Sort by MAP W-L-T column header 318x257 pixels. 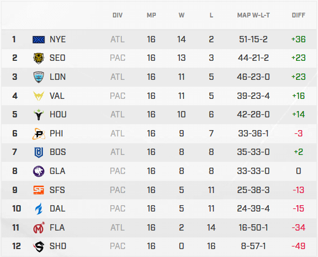click(x=254, y=15)
